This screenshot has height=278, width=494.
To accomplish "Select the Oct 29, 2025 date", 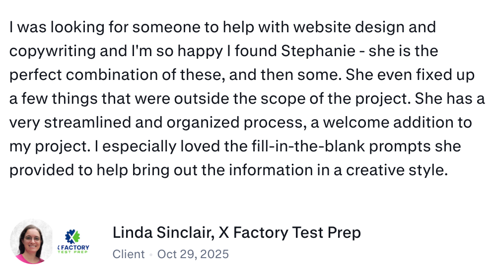I will [x=193, y=254].
